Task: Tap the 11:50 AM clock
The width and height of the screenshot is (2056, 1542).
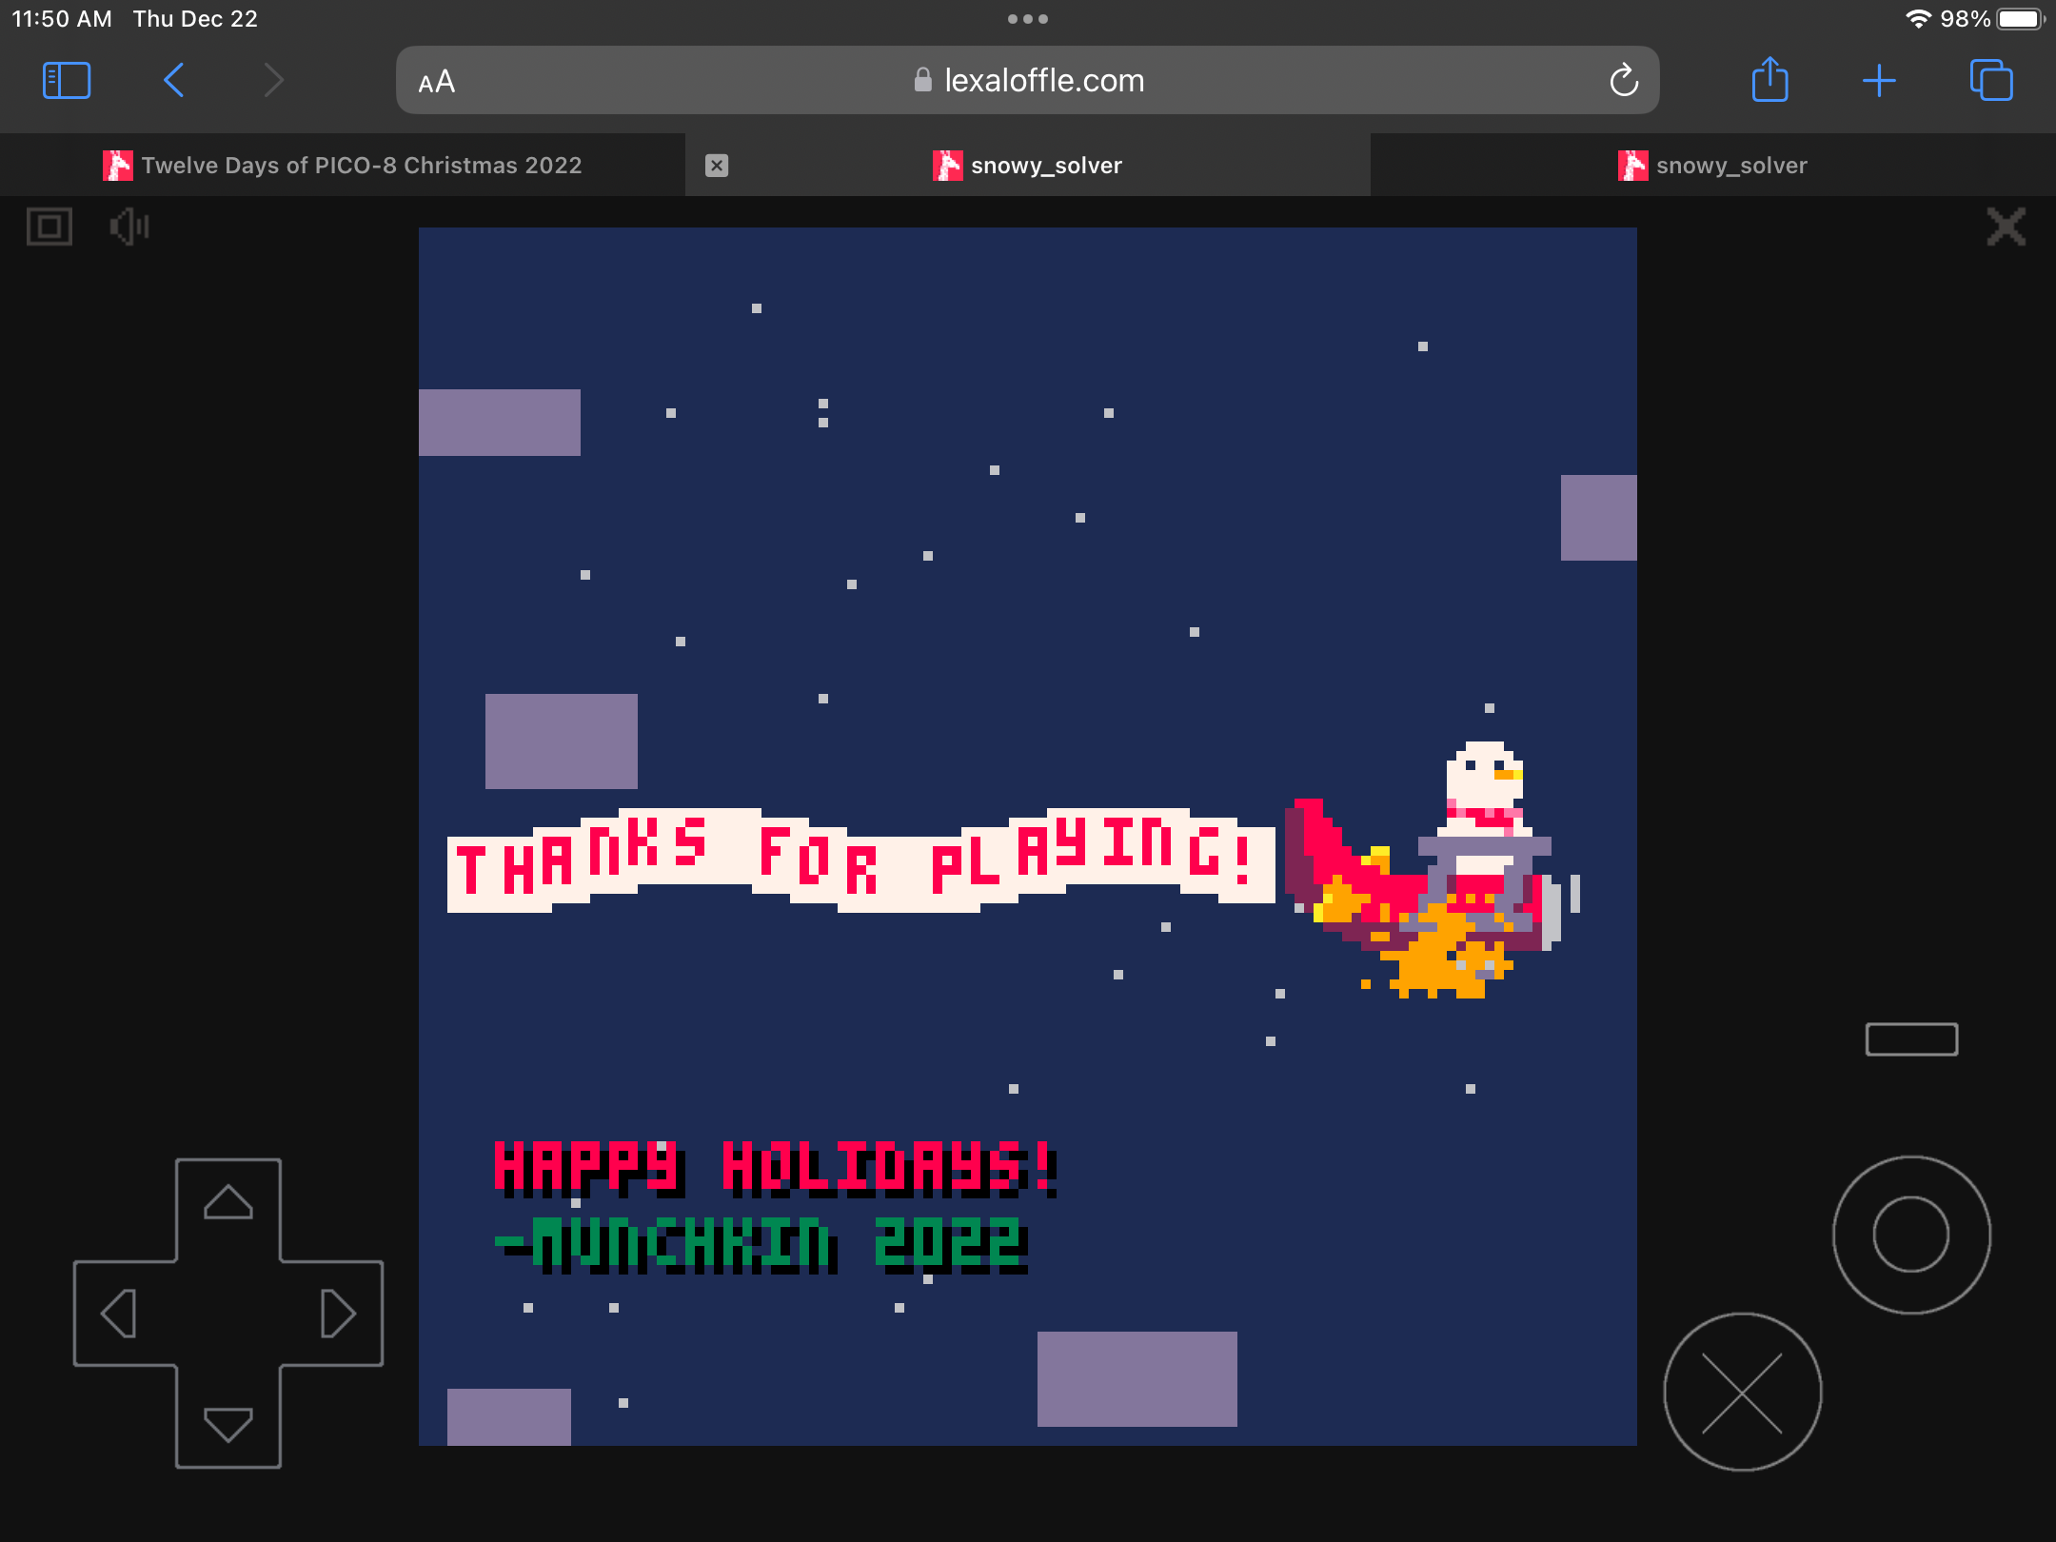Action: (62, 19)
